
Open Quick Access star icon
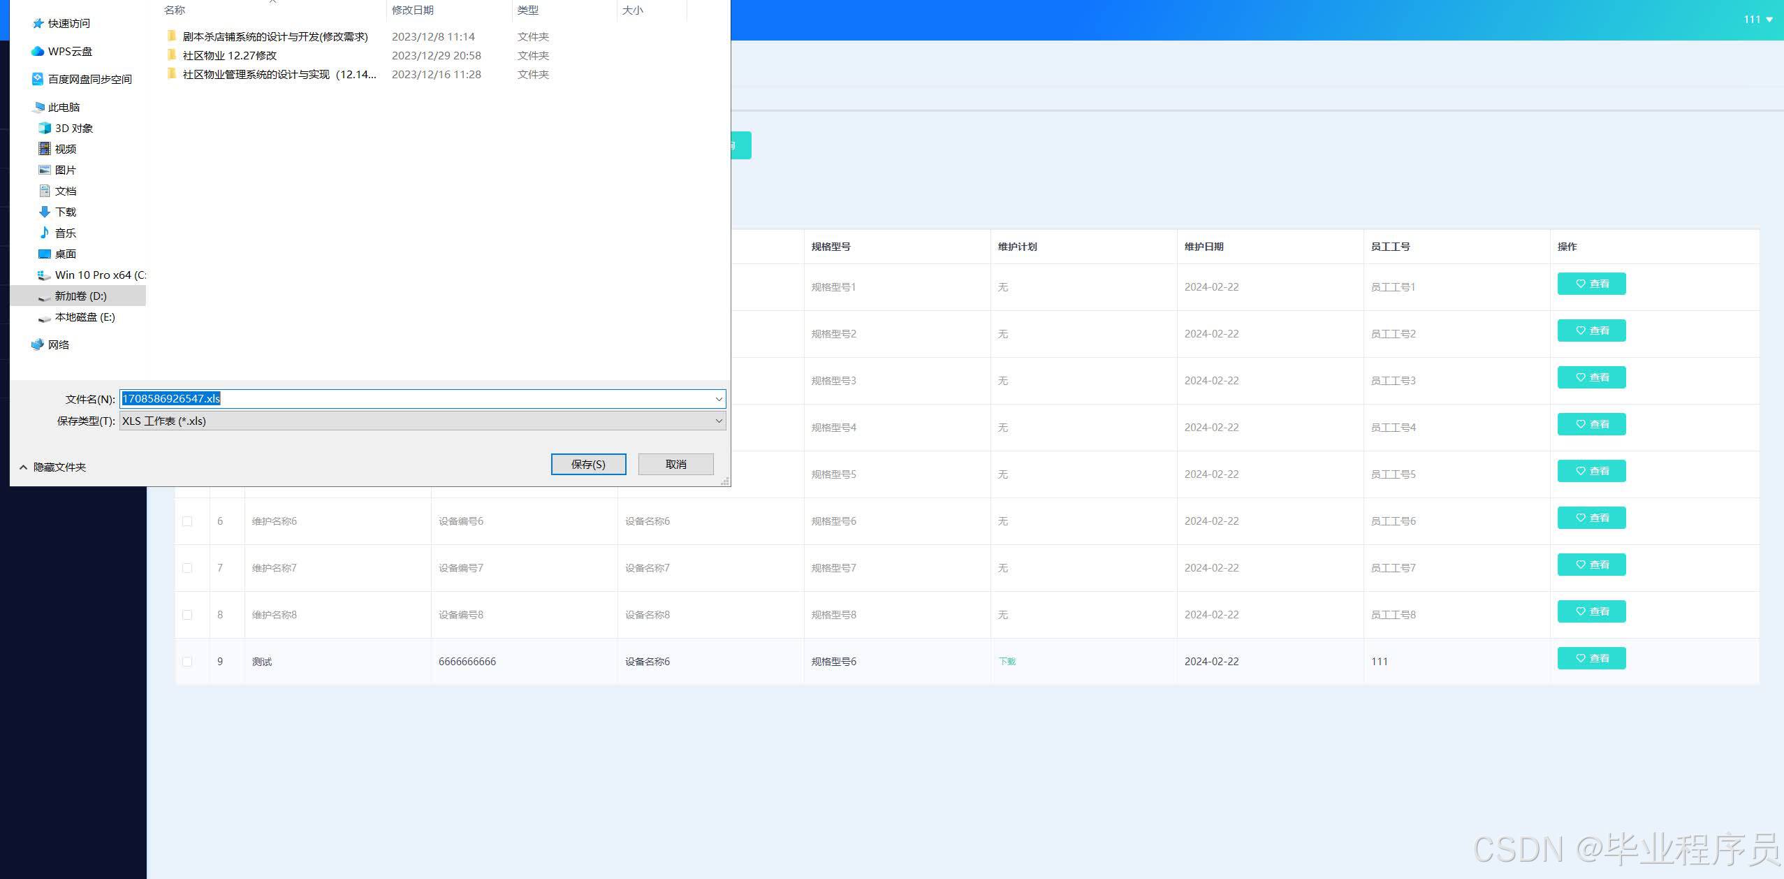coord(38,24)
